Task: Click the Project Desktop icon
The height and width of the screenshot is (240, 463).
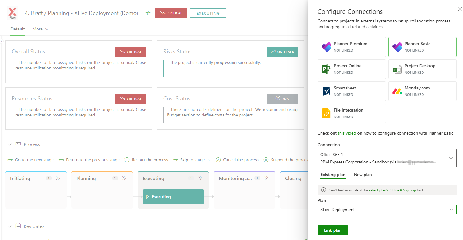Action: (x=397, y=69)
